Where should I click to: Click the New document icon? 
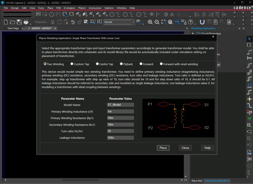[6, 22]
